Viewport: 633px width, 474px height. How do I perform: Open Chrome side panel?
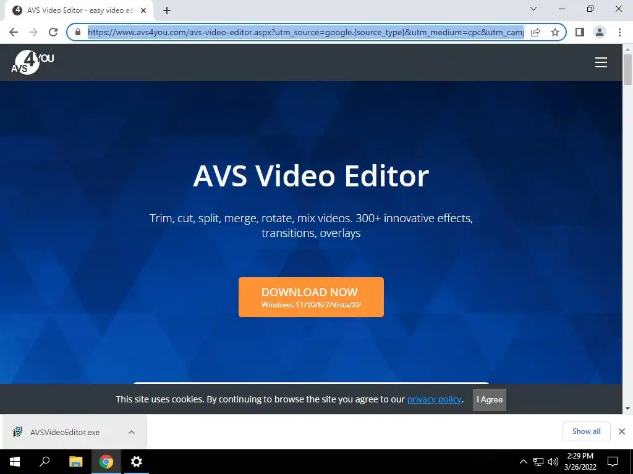pos(580,32)
